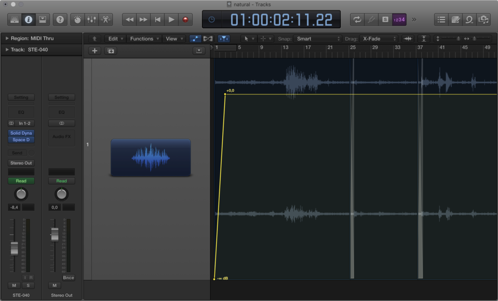Click the Play transport button

tap(171, 19)
